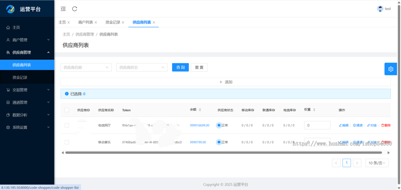Click the 供应商状态 column header
The image size is (401, 190).
click(x=225, y=110)
